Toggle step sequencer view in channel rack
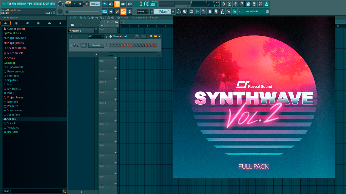This screenshot has width=346, height=194. point(155,36)
